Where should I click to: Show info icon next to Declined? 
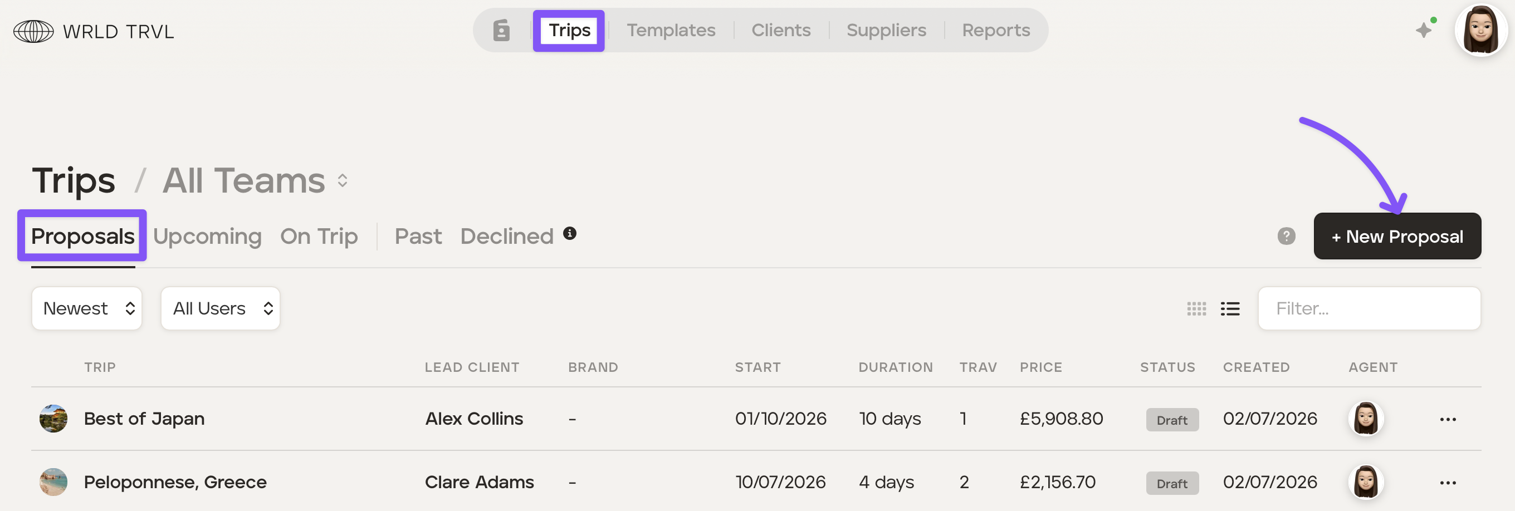(x=569, y=233)
